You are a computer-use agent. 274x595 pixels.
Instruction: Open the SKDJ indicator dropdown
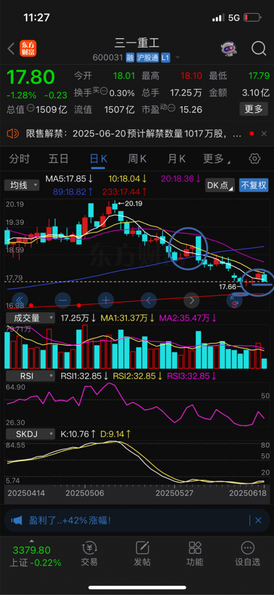[x=30, y=434]
